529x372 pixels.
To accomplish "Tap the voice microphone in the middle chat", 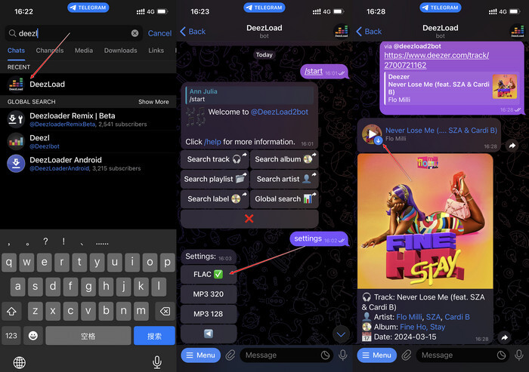I will (x=343, y=355).
